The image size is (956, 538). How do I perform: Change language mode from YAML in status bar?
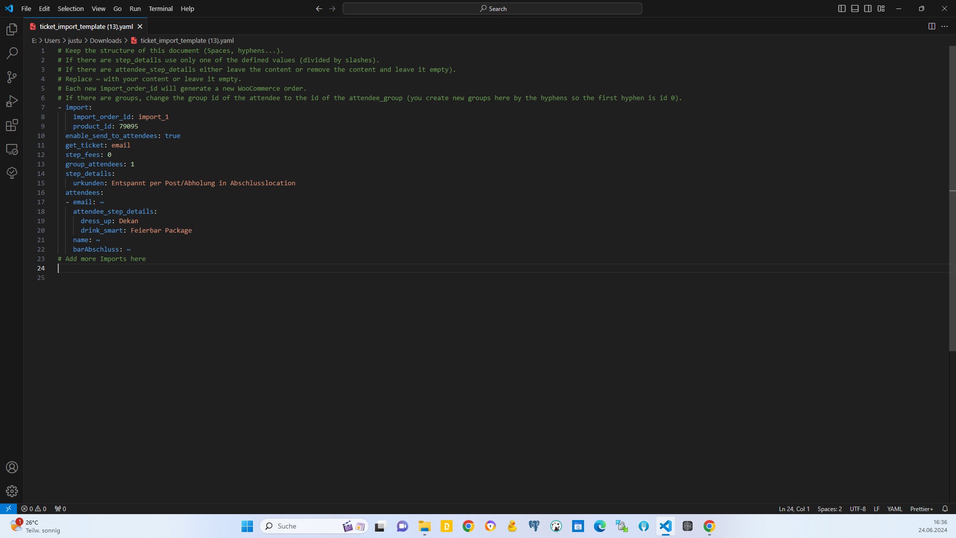coord(894,509)
